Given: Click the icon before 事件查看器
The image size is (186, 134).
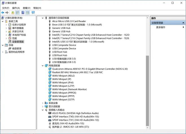Looking at the screenshot, I should (10, 28).
